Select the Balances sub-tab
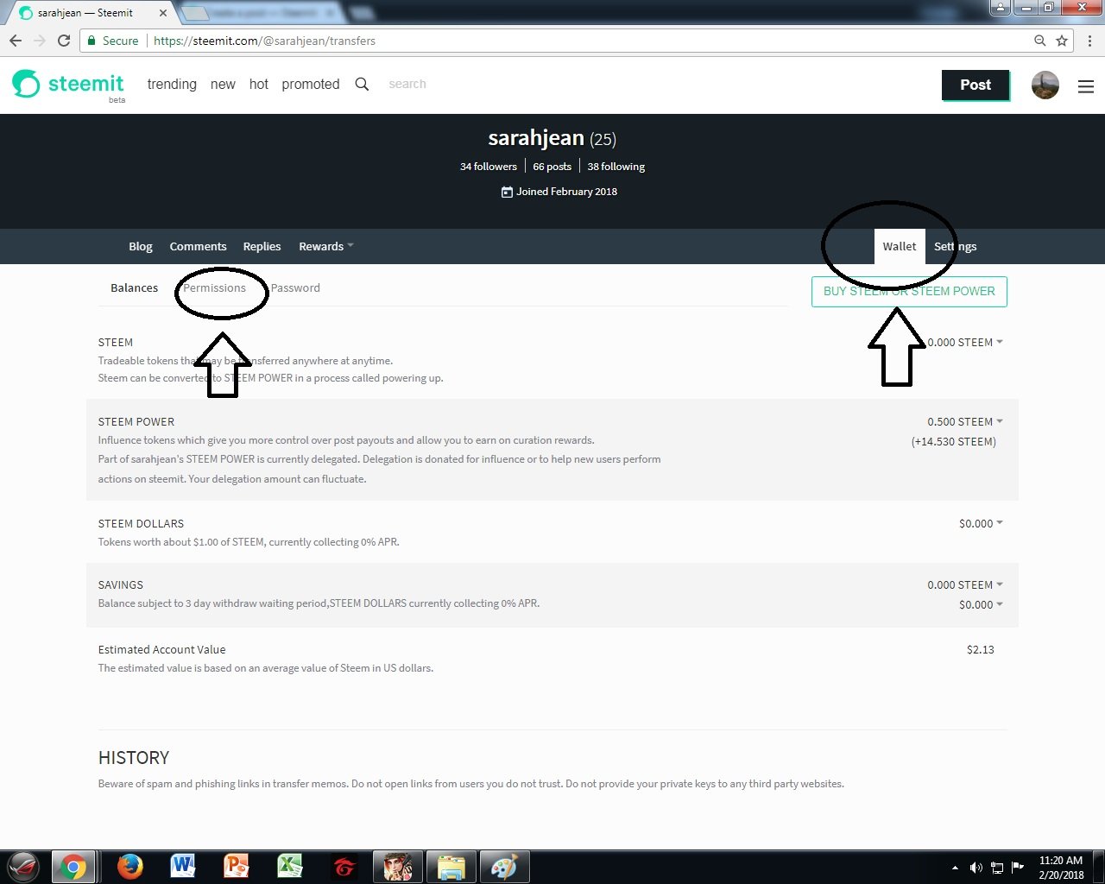 134,287
